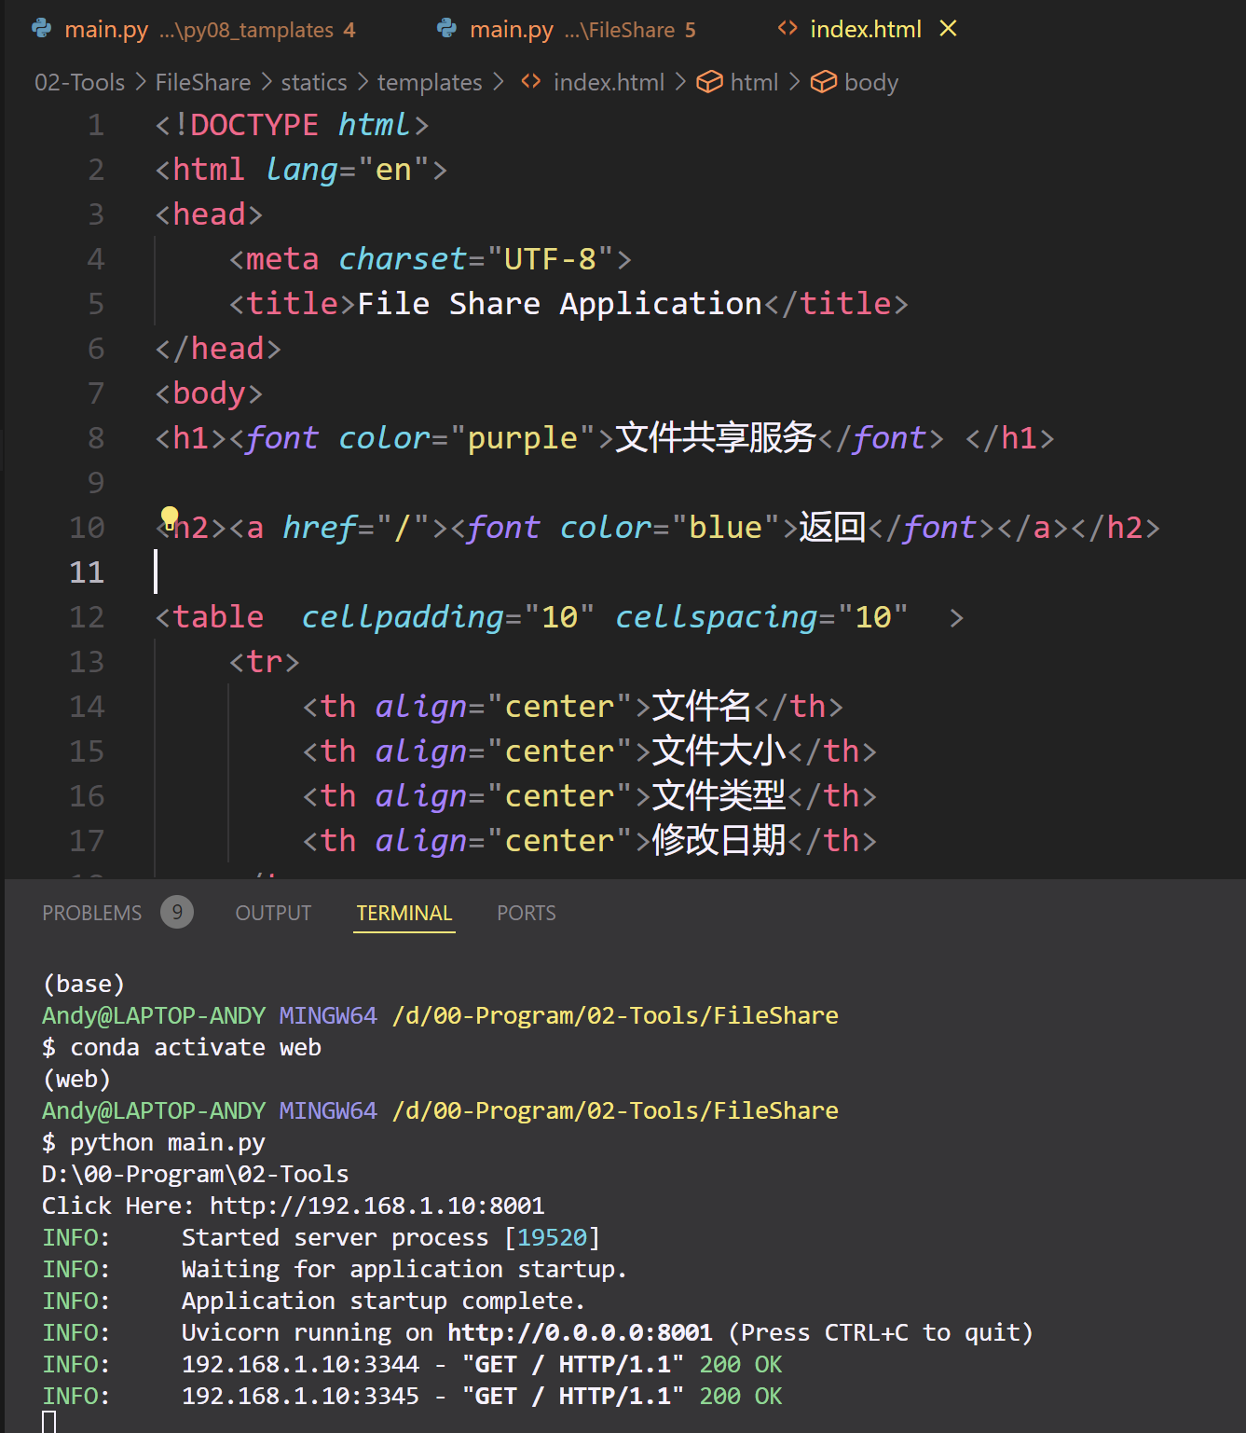1246x1433 pixels.
Task: Click "File Share Application" title text
Action: 559,304
